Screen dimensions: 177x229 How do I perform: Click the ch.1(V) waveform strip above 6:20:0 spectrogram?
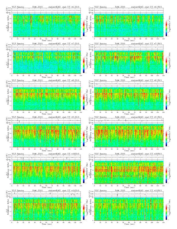(46, 10)
